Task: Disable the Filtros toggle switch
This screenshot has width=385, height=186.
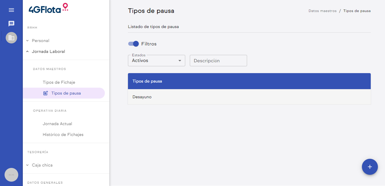Action: click(133, 44)
